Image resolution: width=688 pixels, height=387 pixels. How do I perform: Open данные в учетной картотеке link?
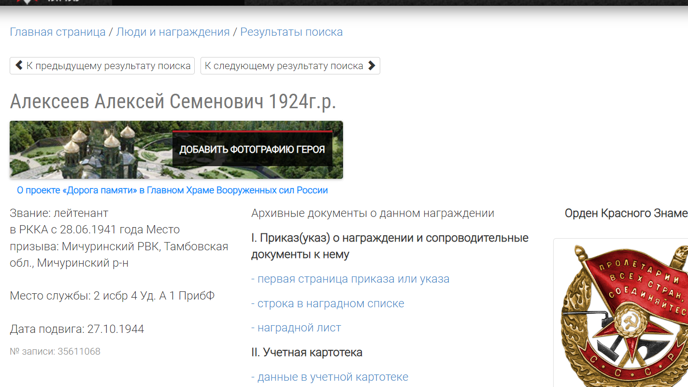coord(332,377)
